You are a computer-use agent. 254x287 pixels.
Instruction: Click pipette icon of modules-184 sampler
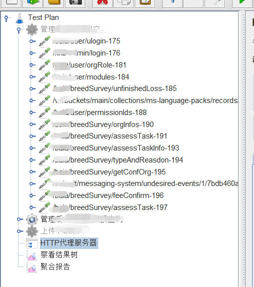44,76
